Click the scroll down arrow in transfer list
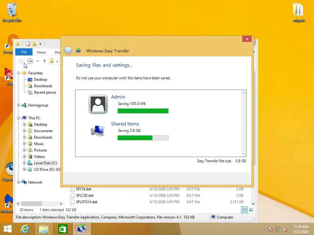 pos(244,154)
